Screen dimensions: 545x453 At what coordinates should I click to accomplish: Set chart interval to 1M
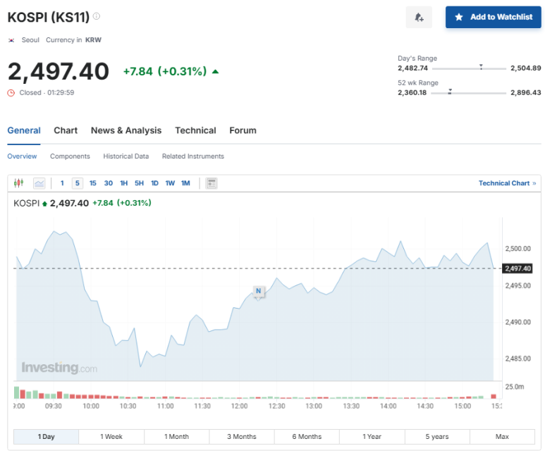[x=185, y=183]
